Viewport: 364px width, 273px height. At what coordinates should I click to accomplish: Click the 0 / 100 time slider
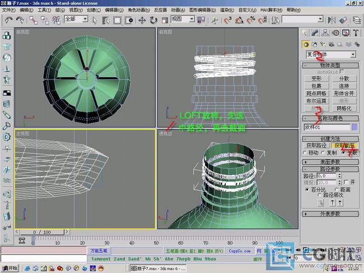pyautogui.click(x=42, y=232)
